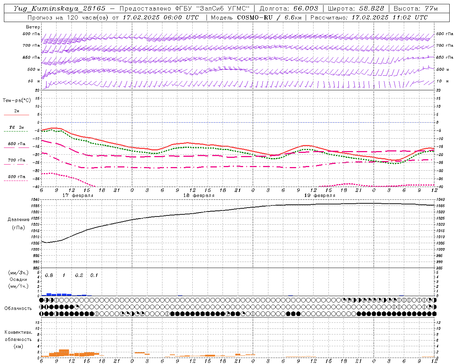Click the first cloud symbol in top row
This screenshot has width=455, height=364.
tap(42, 300)
